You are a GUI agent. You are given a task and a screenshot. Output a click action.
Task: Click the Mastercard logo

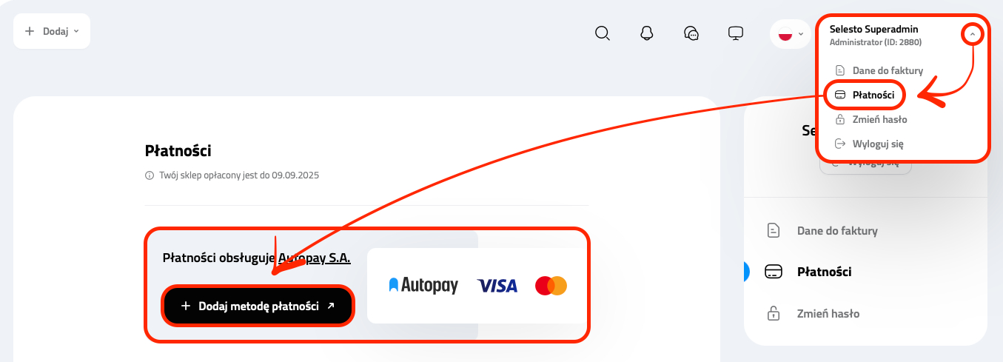coord(551,285)
